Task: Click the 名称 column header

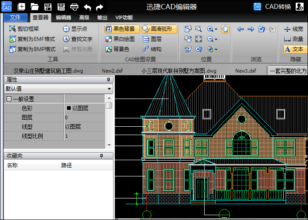Action: click(31, 165)
